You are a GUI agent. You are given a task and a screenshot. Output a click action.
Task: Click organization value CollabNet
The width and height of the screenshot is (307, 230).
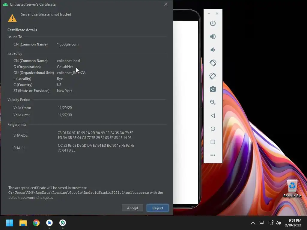coord(65,67)
